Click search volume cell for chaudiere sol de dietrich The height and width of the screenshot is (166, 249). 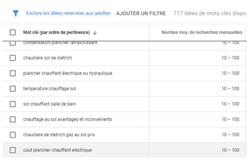click(230, 58)
